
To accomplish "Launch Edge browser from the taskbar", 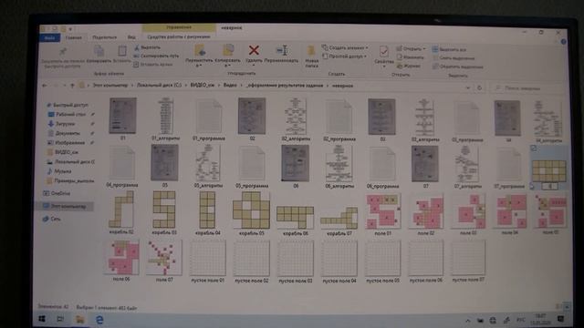I will (99, 320).
